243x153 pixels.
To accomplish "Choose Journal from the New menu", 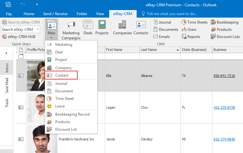I will 71,84.
